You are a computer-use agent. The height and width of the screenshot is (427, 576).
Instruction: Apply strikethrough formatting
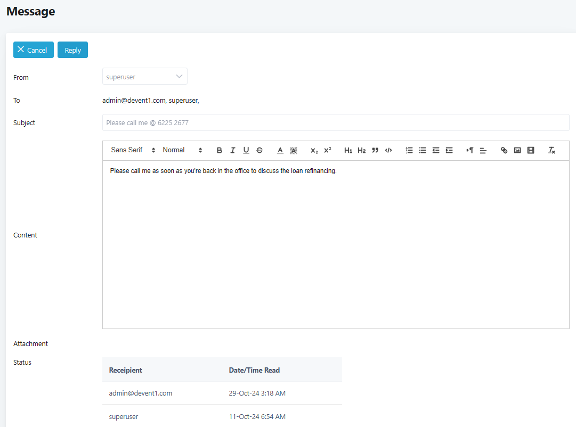point(259,151)
